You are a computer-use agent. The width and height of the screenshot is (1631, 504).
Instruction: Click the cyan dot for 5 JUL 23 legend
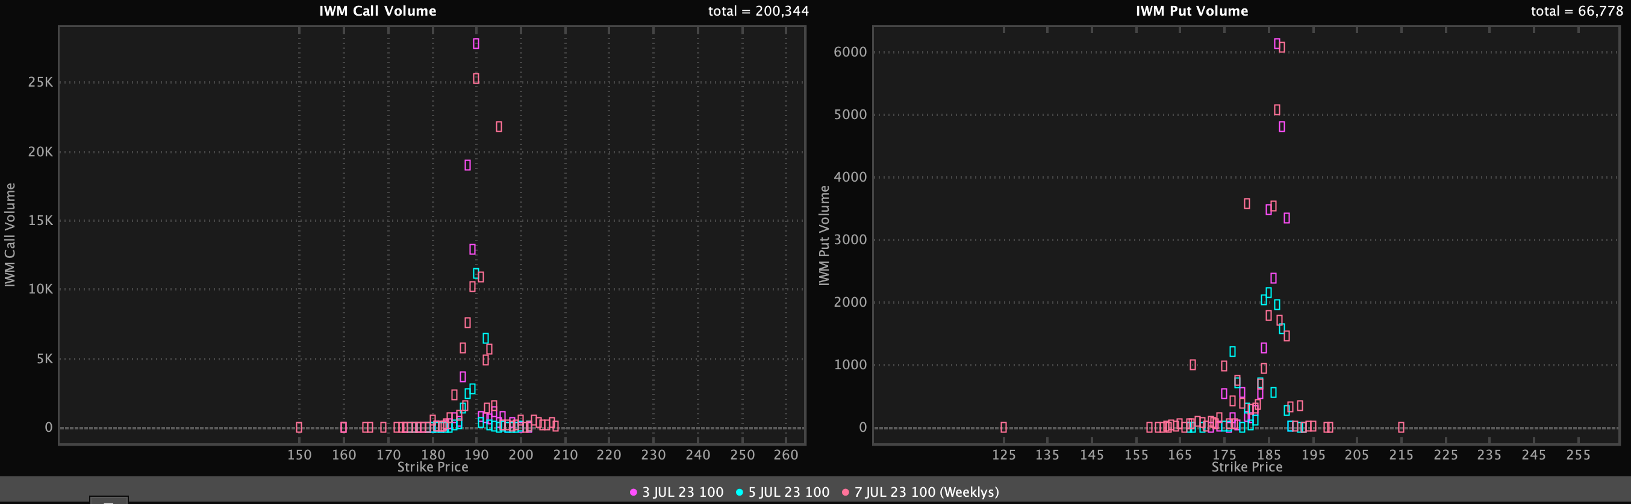(740, 492)
